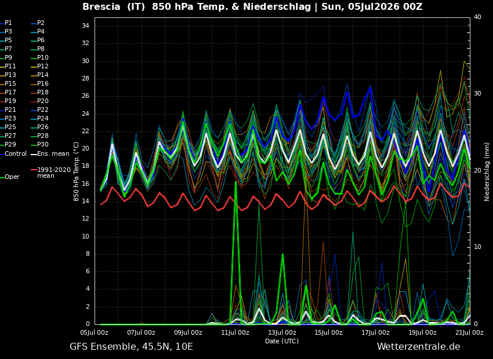Click the Niederschlag (mm) axis label

(487, 170)
